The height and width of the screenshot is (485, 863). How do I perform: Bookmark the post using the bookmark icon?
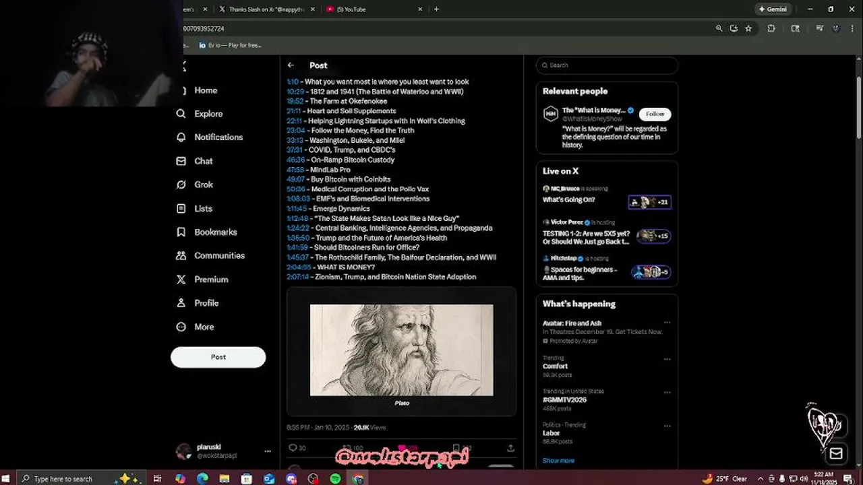click(456, 448)
